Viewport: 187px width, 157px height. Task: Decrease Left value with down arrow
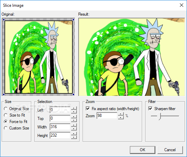pos(74,111)
